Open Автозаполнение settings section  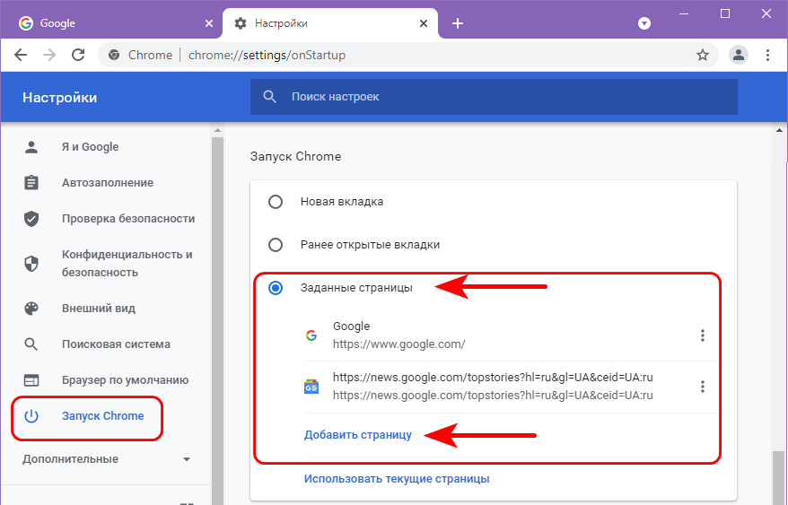tap(108, 182)
